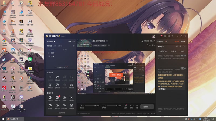Switch to 横屏 landscape mode
This screenshot has height=121, width=216.
pyautogui.click(x=70, y=41)
